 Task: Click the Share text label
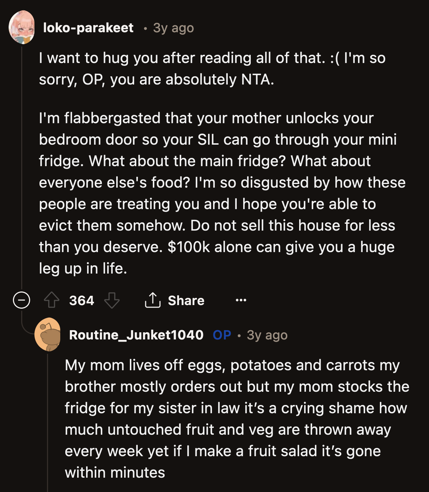(x=186, y=300)
